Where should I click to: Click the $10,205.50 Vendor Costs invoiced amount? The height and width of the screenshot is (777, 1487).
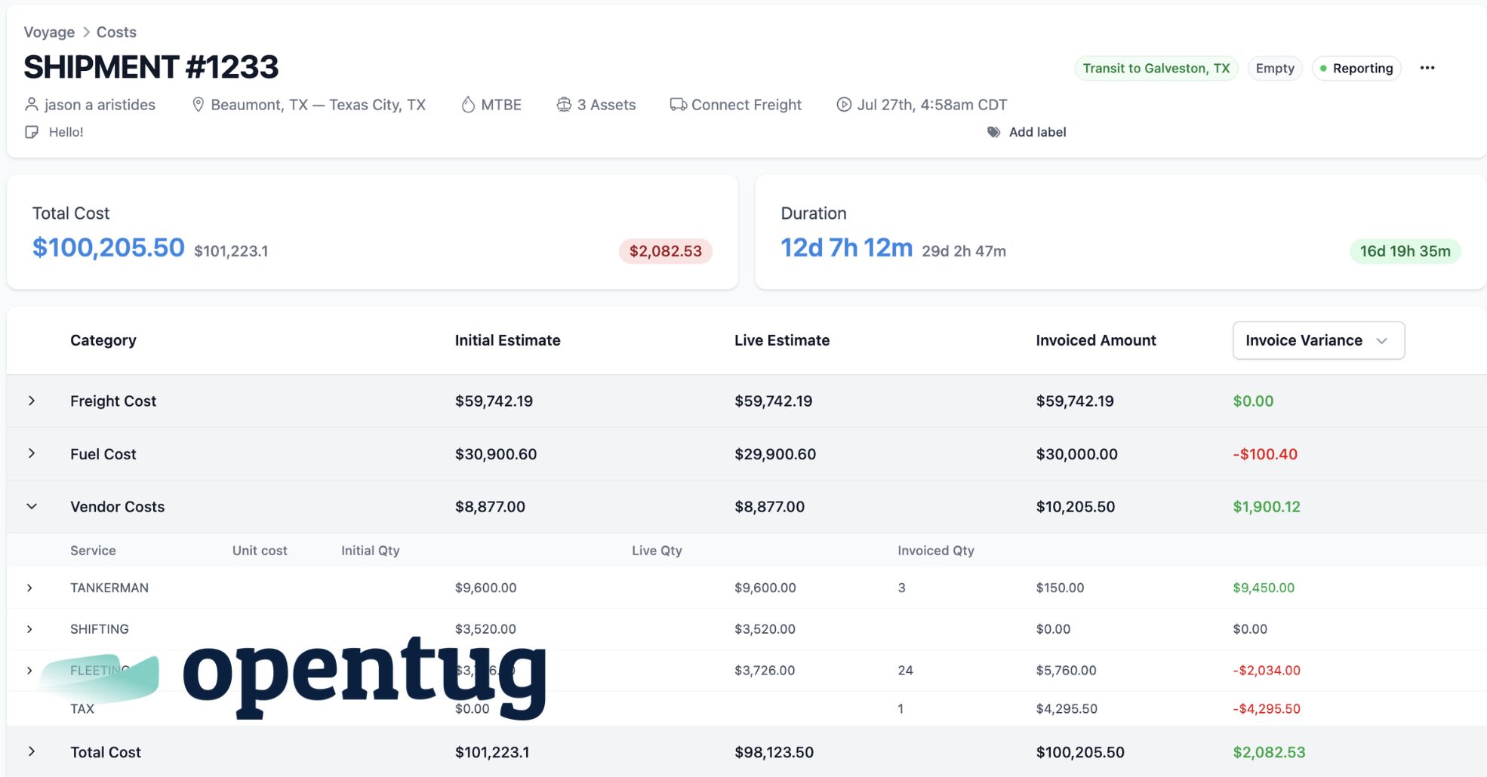click(x=1075, y=507)
